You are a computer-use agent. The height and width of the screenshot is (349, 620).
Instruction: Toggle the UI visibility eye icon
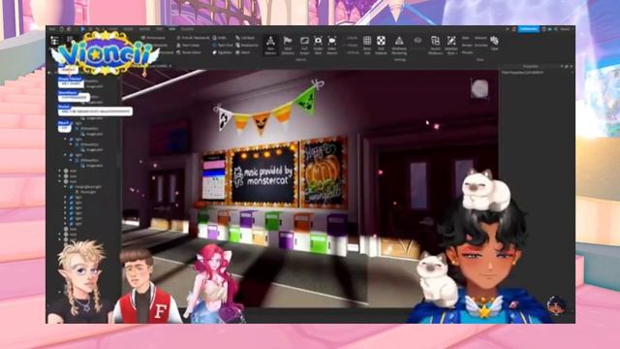(418, 41)
